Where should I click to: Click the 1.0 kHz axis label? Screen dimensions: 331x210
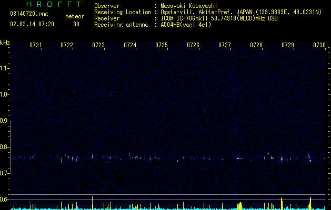5,94
